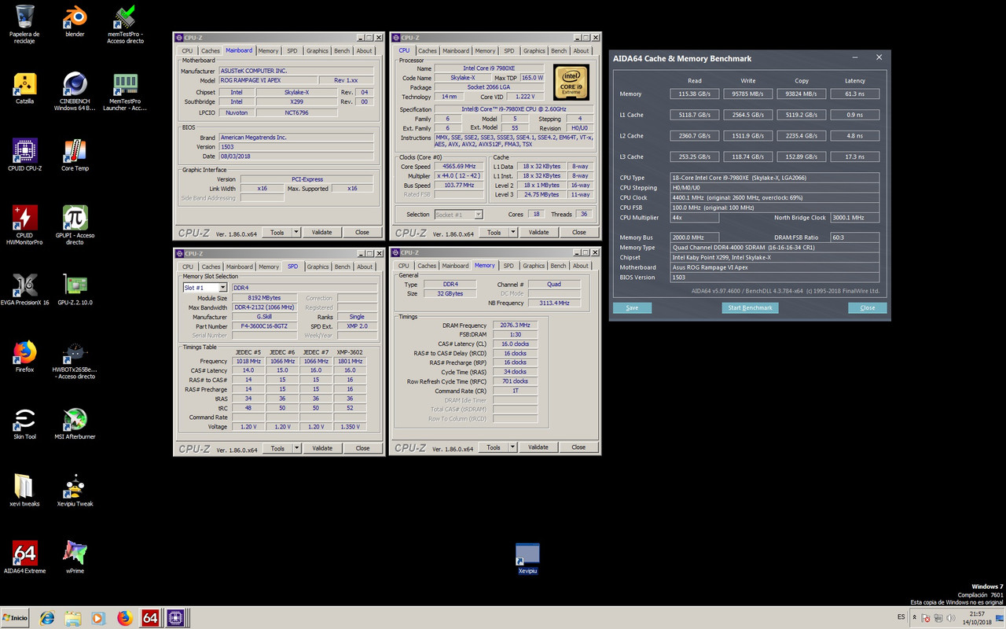Open the volume tray icon
Viewport: 1006px width, 629px height.
(951, 618)
